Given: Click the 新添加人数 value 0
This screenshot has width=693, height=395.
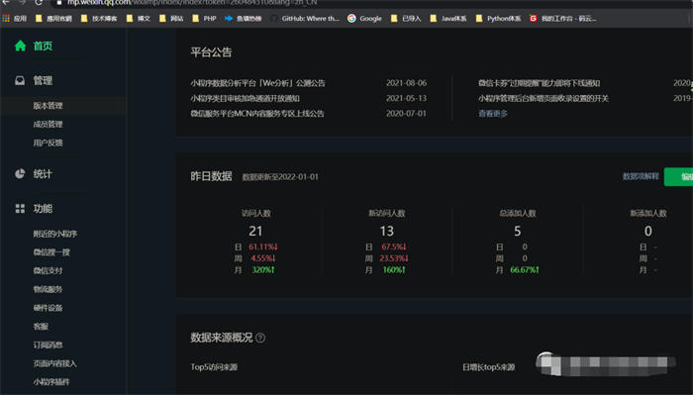Looking at the screenshot, I should [647, 231].
